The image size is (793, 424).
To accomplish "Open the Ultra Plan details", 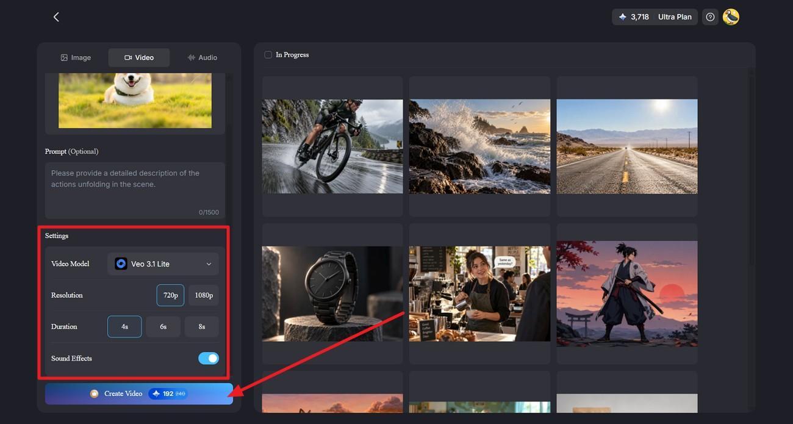I will pos(675,17).
